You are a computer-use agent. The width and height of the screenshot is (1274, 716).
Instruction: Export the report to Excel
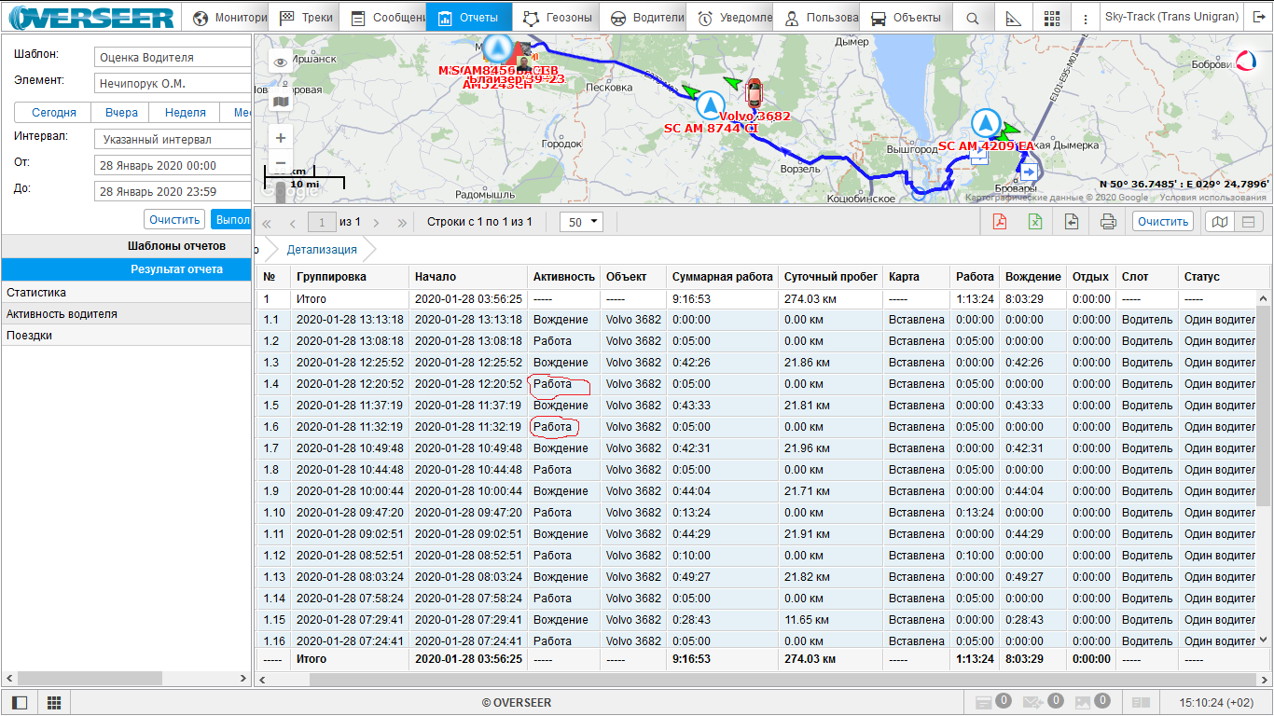[1035, 222]
